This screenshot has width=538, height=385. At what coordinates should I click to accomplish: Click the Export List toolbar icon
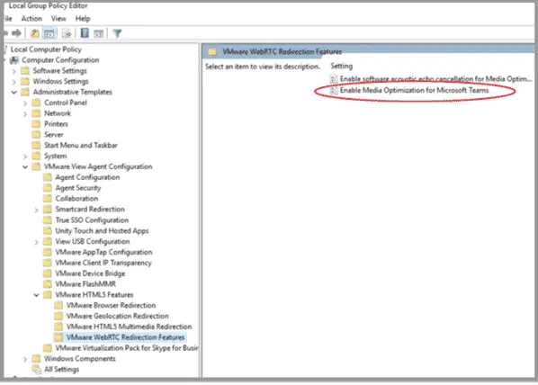[67, 33]
